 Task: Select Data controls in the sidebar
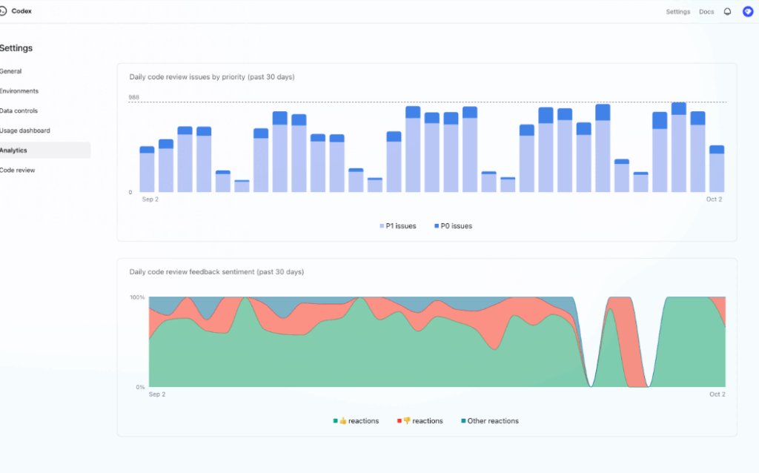(19, 111)
